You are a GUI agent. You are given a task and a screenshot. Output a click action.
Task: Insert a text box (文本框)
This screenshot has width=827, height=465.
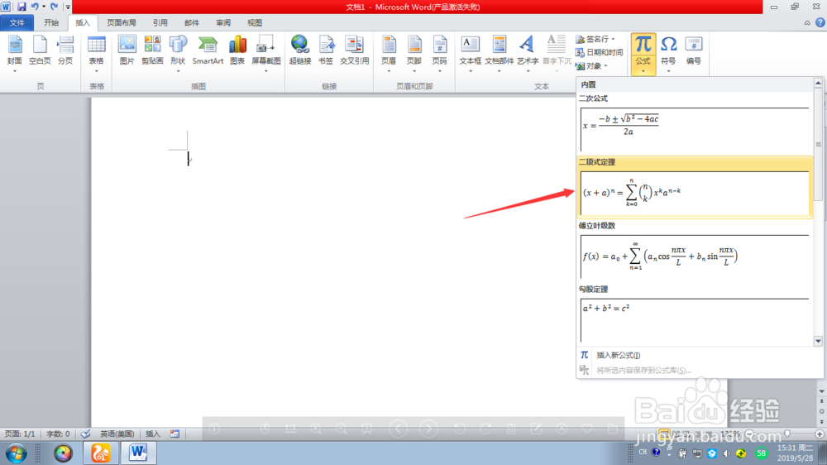470,53
